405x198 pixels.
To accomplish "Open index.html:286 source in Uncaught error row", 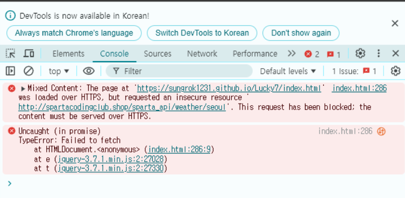I will (x=345, y=131).
